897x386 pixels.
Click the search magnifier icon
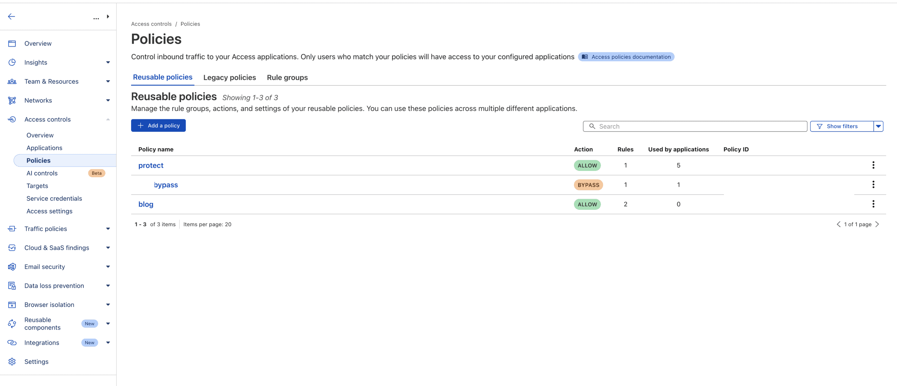(592, 126)
